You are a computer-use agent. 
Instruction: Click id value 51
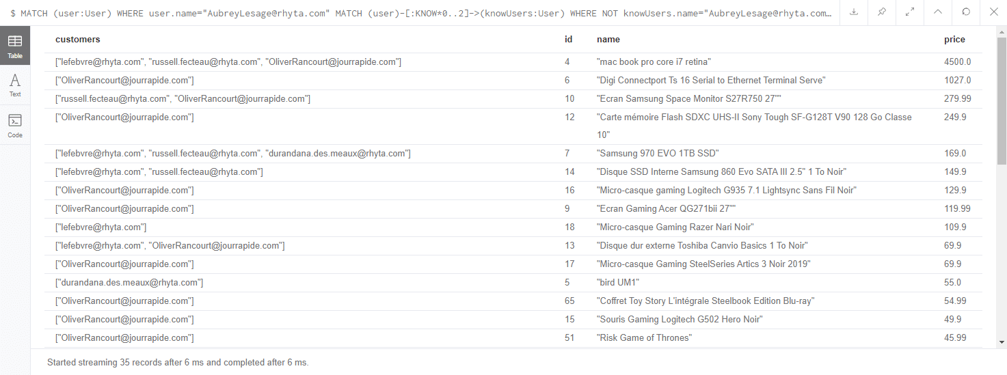tap(569, 338)
